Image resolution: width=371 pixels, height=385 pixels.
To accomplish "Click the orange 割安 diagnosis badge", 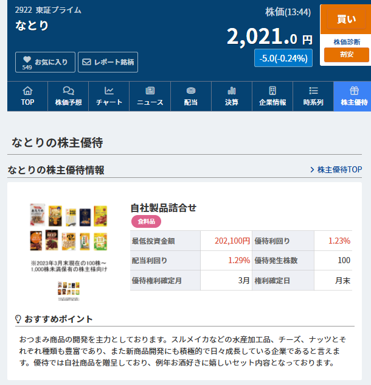I will coord(346,54).
